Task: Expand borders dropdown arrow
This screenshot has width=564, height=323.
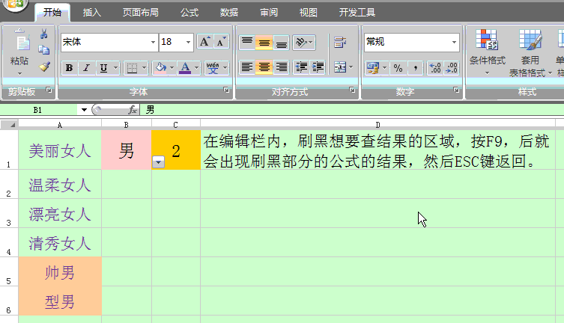Action: [144, 68]
